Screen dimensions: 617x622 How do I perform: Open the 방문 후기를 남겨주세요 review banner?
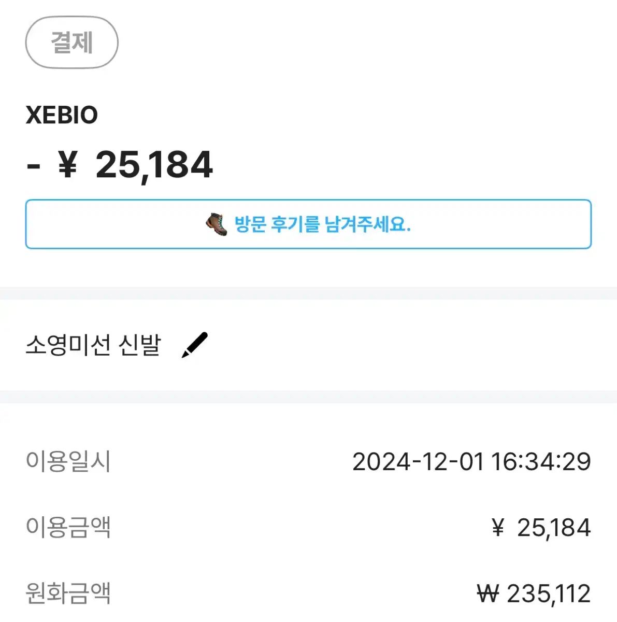(x=308, y=224)
